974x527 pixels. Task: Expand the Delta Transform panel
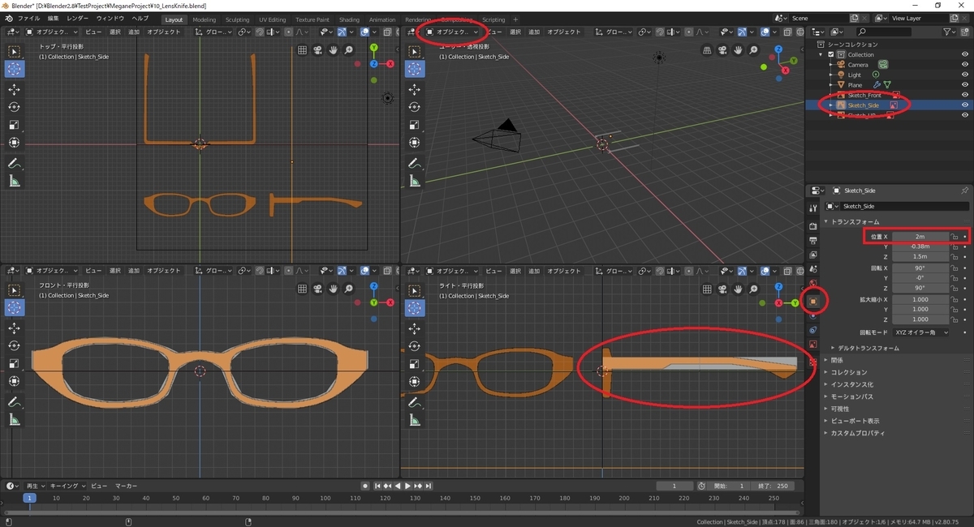(x=868, y=348)
